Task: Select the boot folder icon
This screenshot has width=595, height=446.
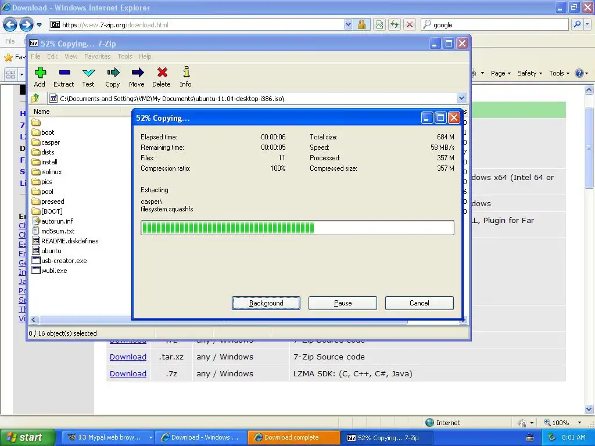Action: [36, 132]
